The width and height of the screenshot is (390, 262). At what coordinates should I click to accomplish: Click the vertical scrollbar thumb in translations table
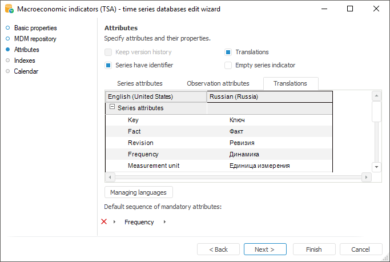click(376, 111)
